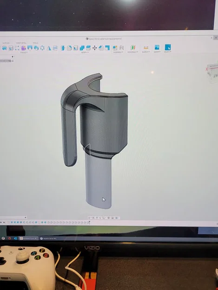Select the Joint tool icon
Image resolution: width=218 pixels, height=290 pixels.
click(x=121, y=48)
